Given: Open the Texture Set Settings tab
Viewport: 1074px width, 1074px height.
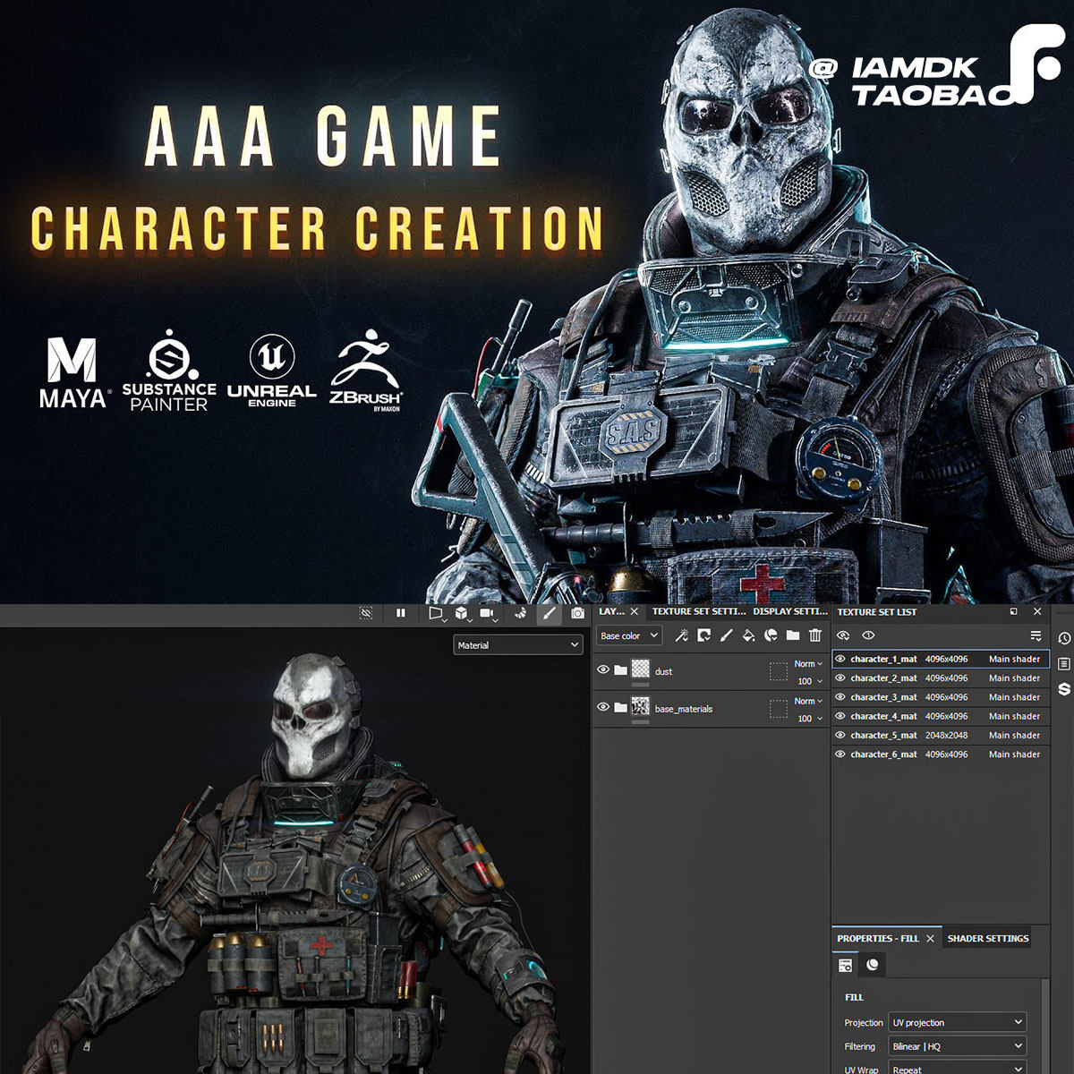Looking at the screenshot, I should [x=698, y=611].
